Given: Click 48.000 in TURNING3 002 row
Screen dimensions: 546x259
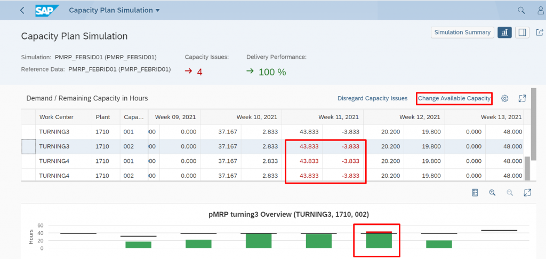Looking at the screenshot, I should pos(513,146).
